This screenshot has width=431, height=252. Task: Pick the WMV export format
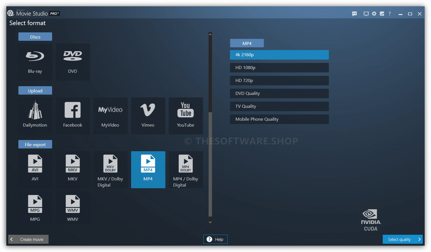click(73, 208)
